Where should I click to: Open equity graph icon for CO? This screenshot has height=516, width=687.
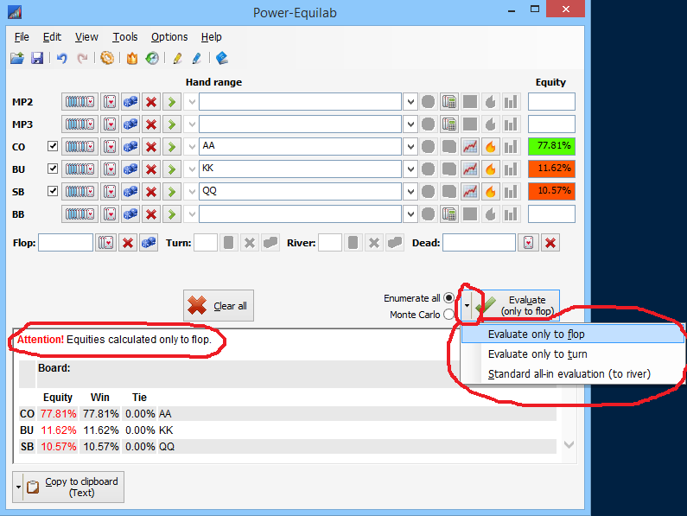[470, 146]
